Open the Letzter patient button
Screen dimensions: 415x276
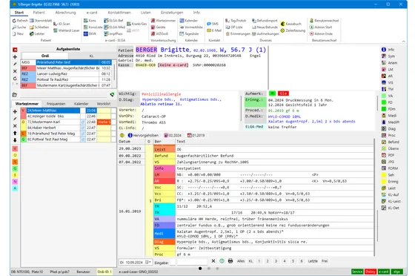(x=37, y=33)
